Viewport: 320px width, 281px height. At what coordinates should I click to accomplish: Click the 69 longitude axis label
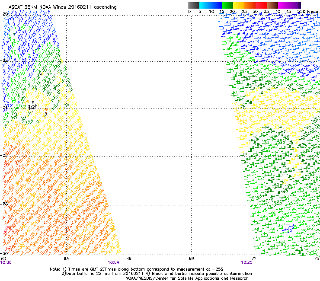[x=191, y=259]
